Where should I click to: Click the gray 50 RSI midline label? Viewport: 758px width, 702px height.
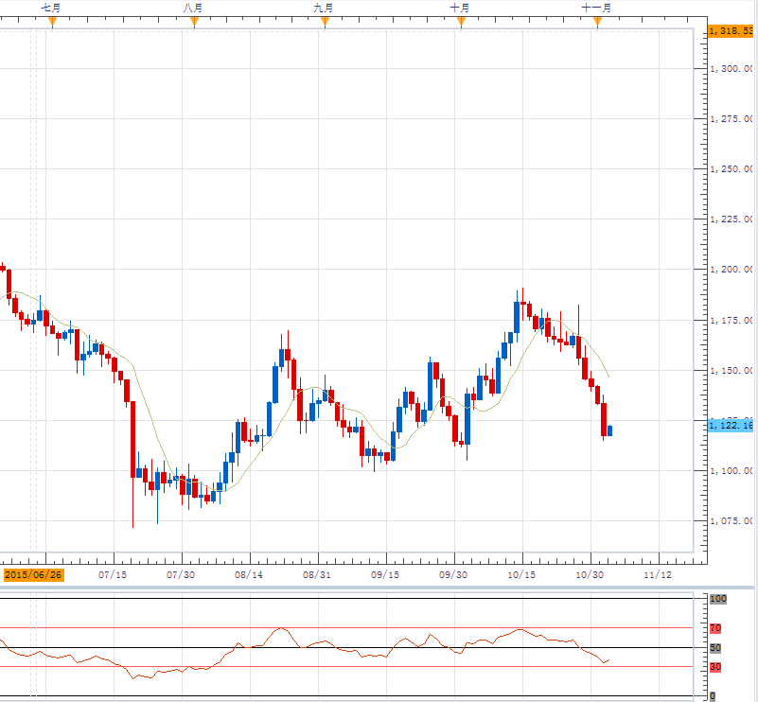[x=716, y=648]
